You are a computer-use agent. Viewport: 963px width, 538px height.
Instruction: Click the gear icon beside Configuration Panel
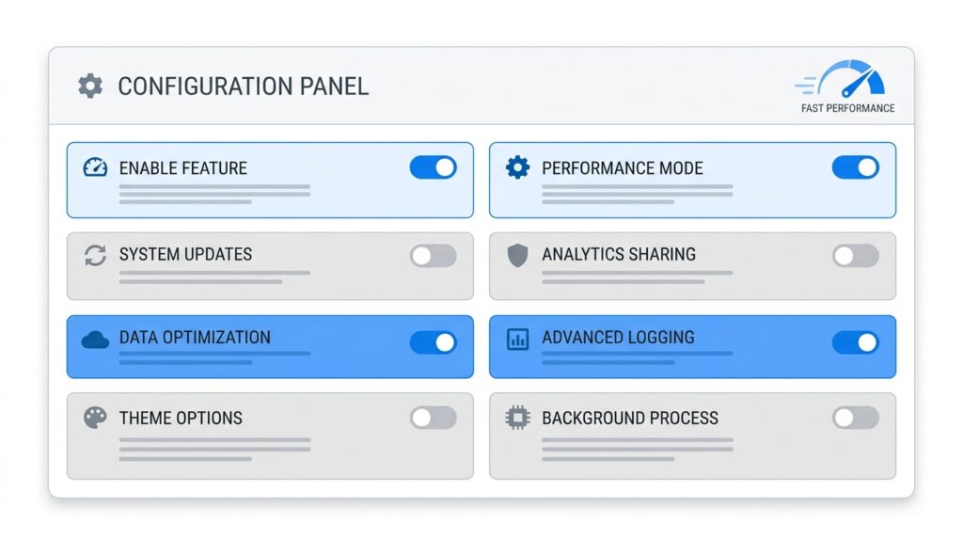[90, 86]
